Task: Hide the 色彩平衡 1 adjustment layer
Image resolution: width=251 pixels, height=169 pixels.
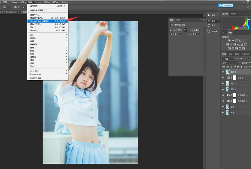Action: click(223, 95)
